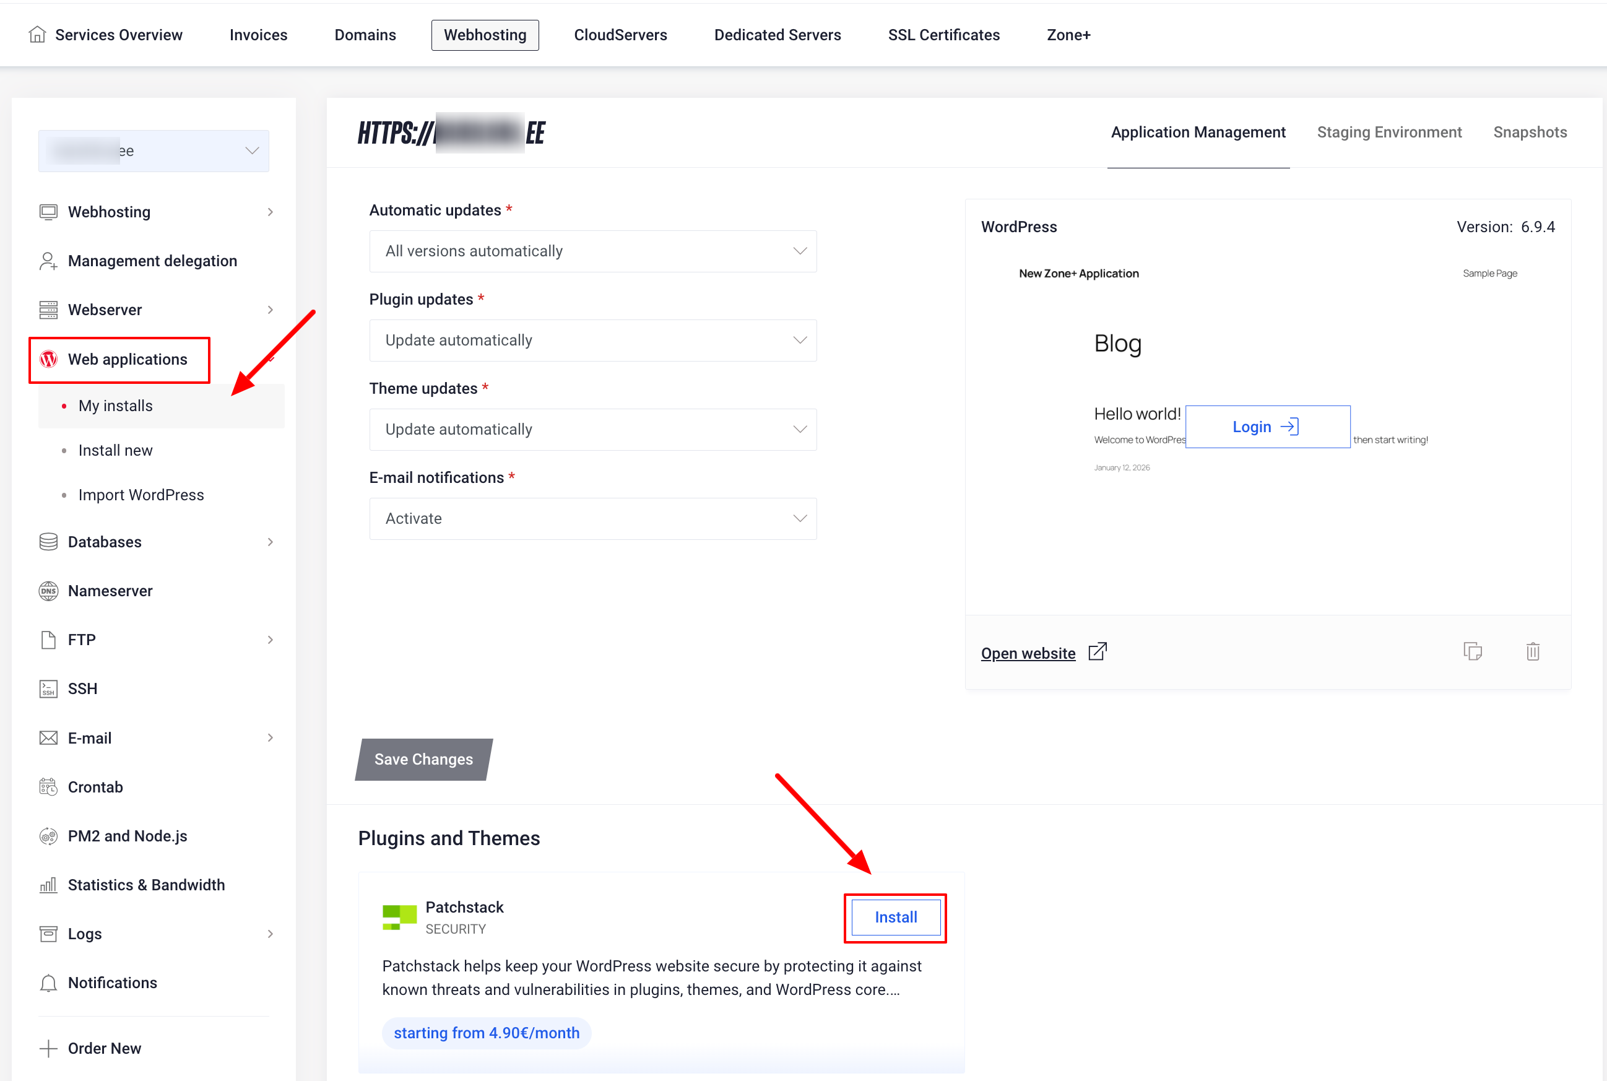Click the Patchstack green logo
Screen dimensions: 1607x1081
pos(400,917)
